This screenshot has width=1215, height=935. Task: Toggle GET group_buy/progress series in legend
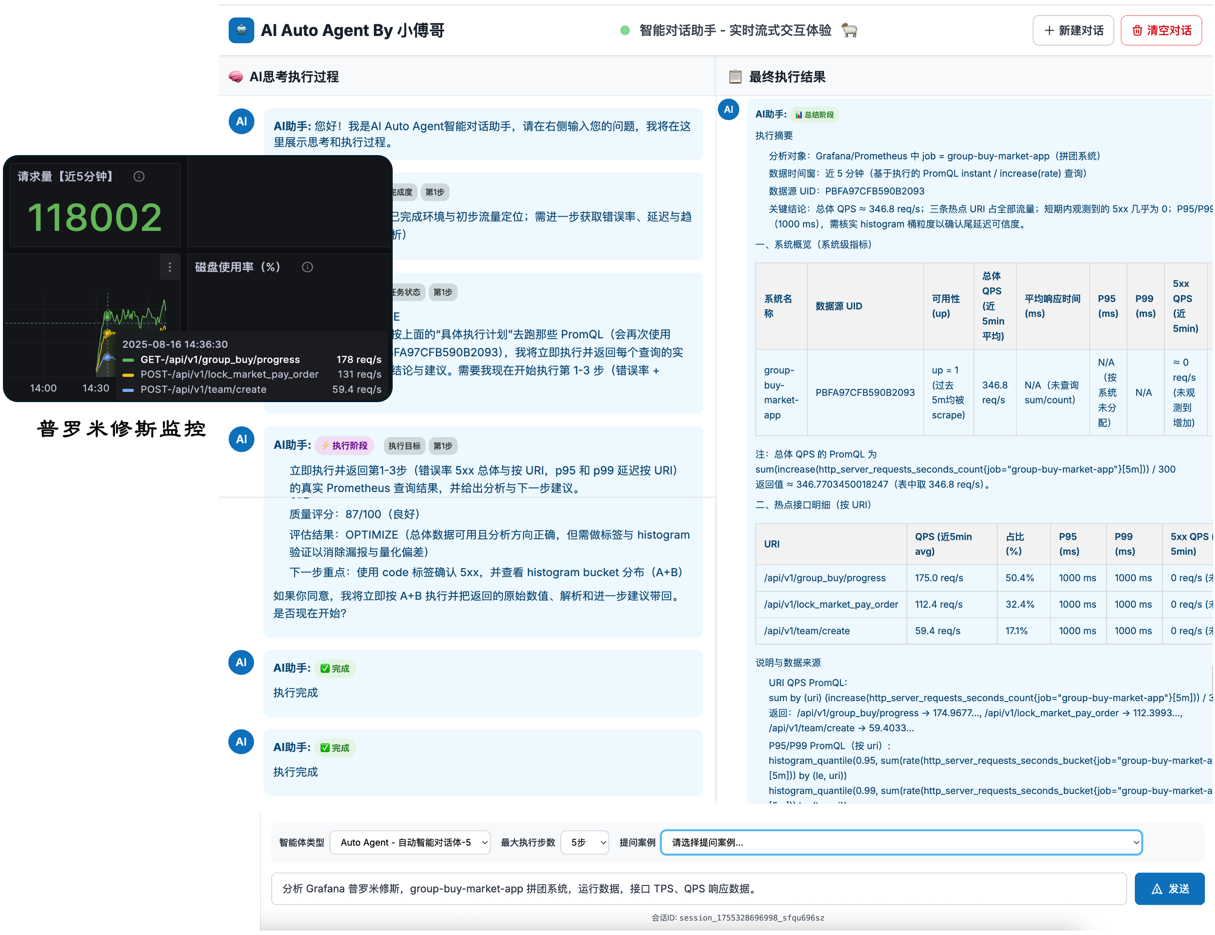click(x=220, y=359)
